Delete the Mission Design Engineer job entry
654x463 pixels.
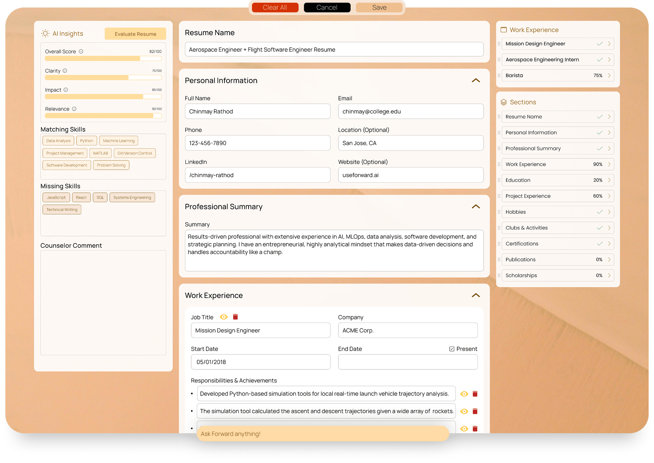point(235,317)
